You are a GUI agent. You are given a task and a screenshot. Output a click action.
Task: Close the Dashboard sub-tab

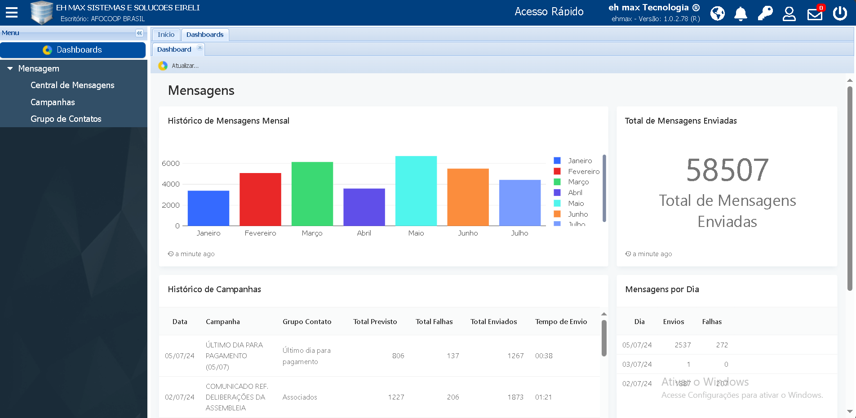(x=200, y=48)
